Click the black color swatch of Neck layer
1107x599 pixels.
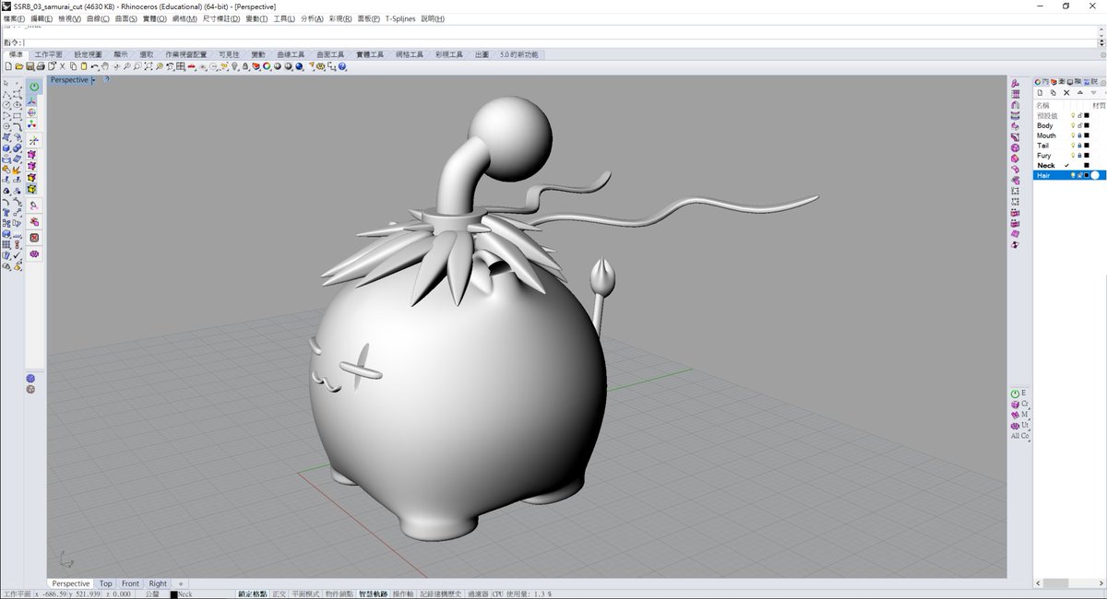click(x=1087, y=165)
